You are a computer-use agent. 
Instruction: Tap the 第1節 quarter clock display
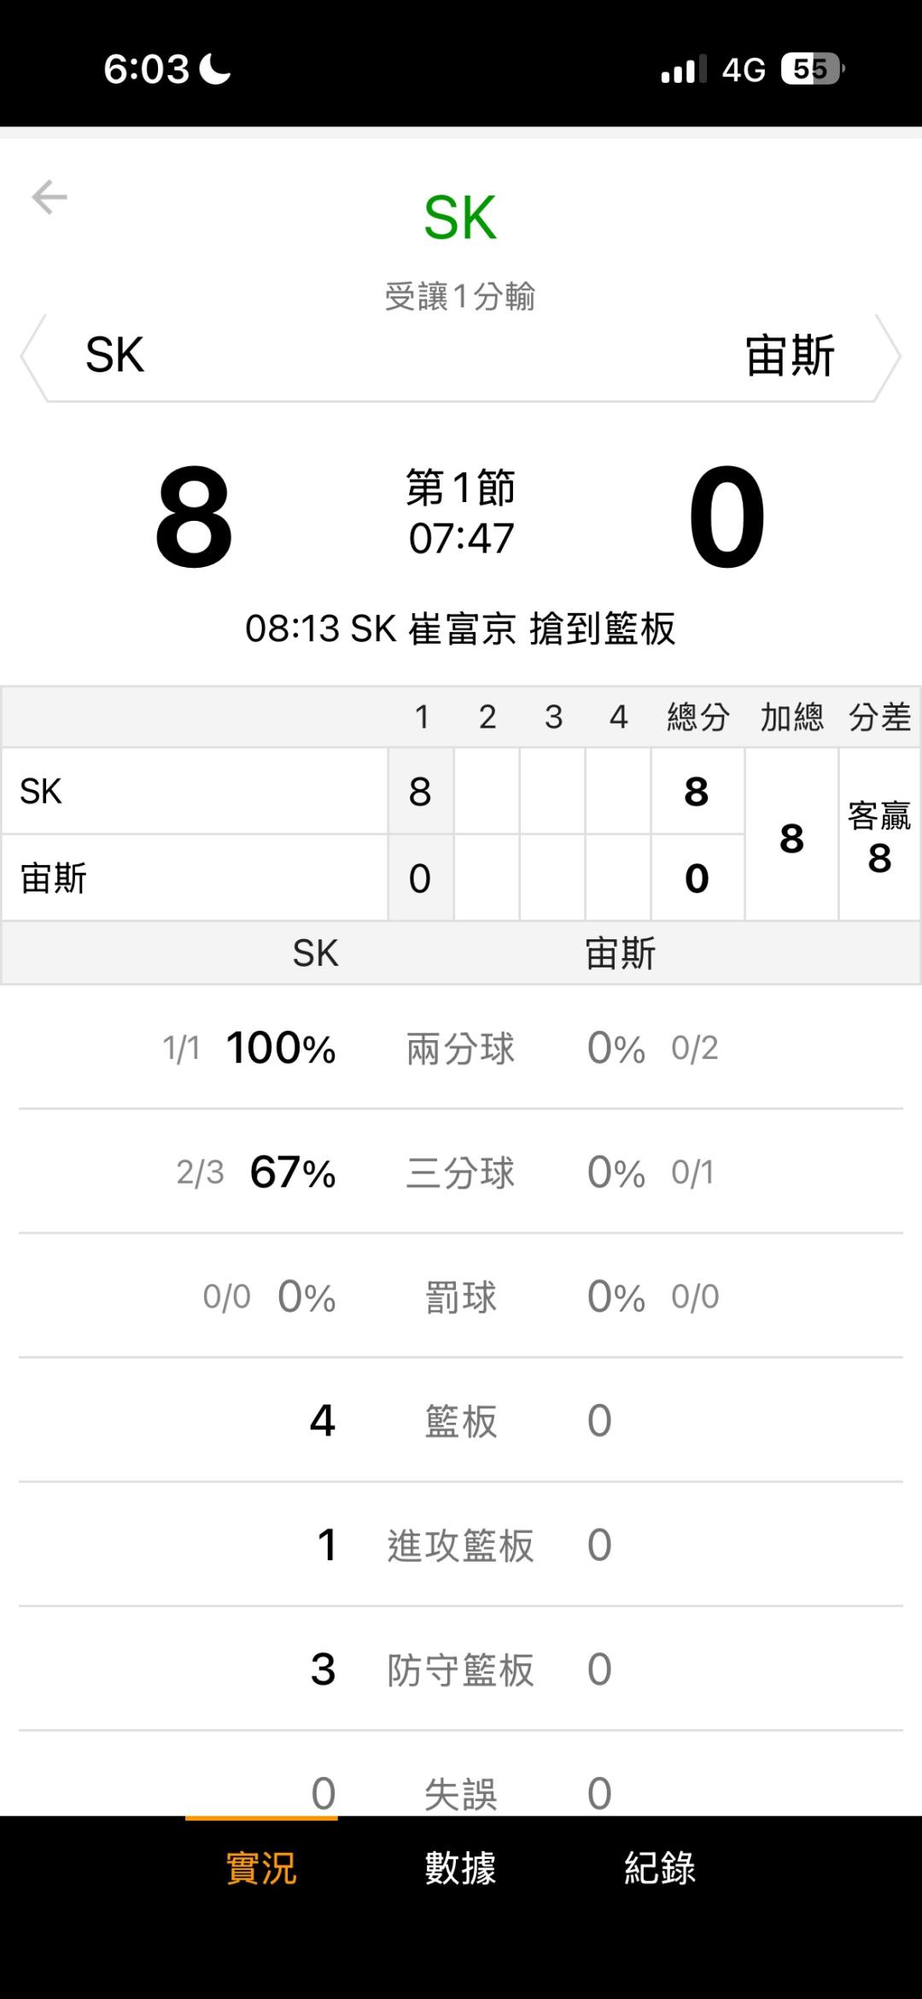point(461,512)
